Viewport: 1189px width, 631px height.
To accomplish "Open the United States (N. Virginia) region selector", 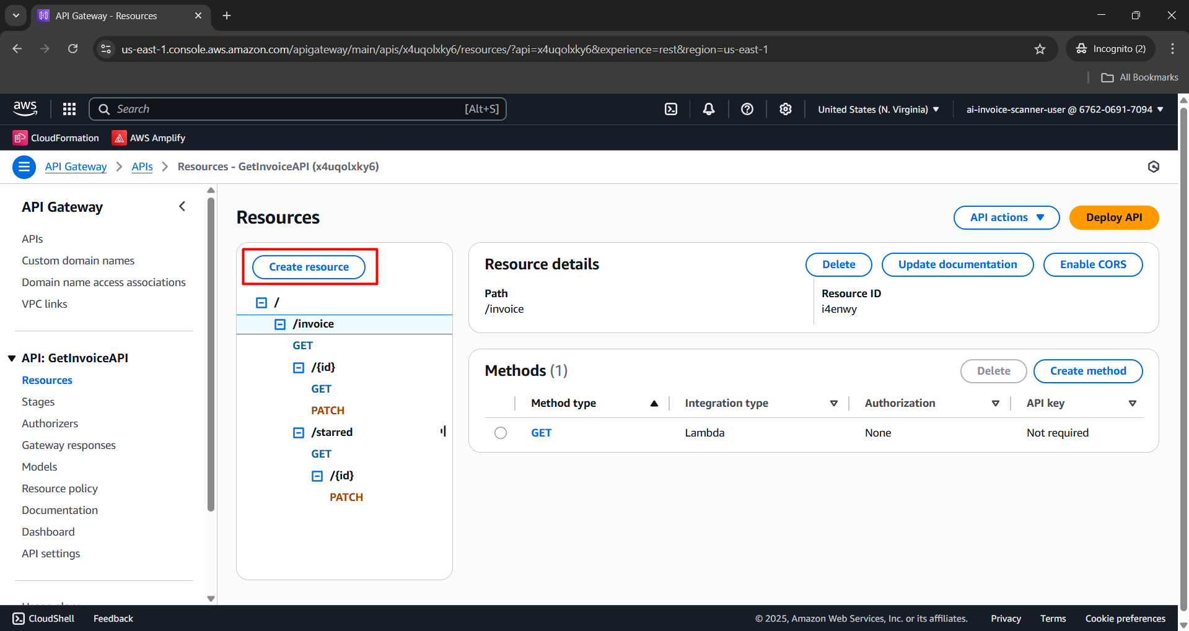I will tap(878, 109).
